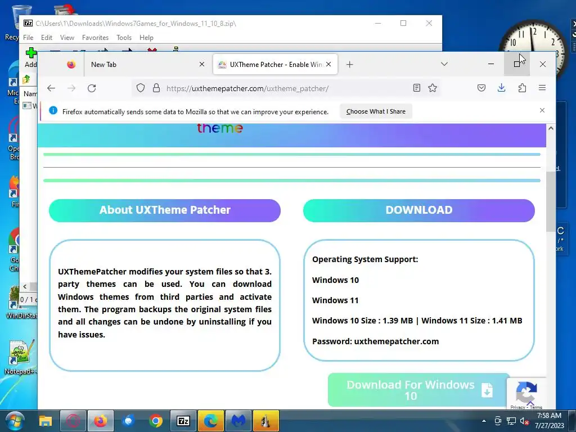Open the Pocket save icon
This screenshot has width=576, height=432.
481,88
